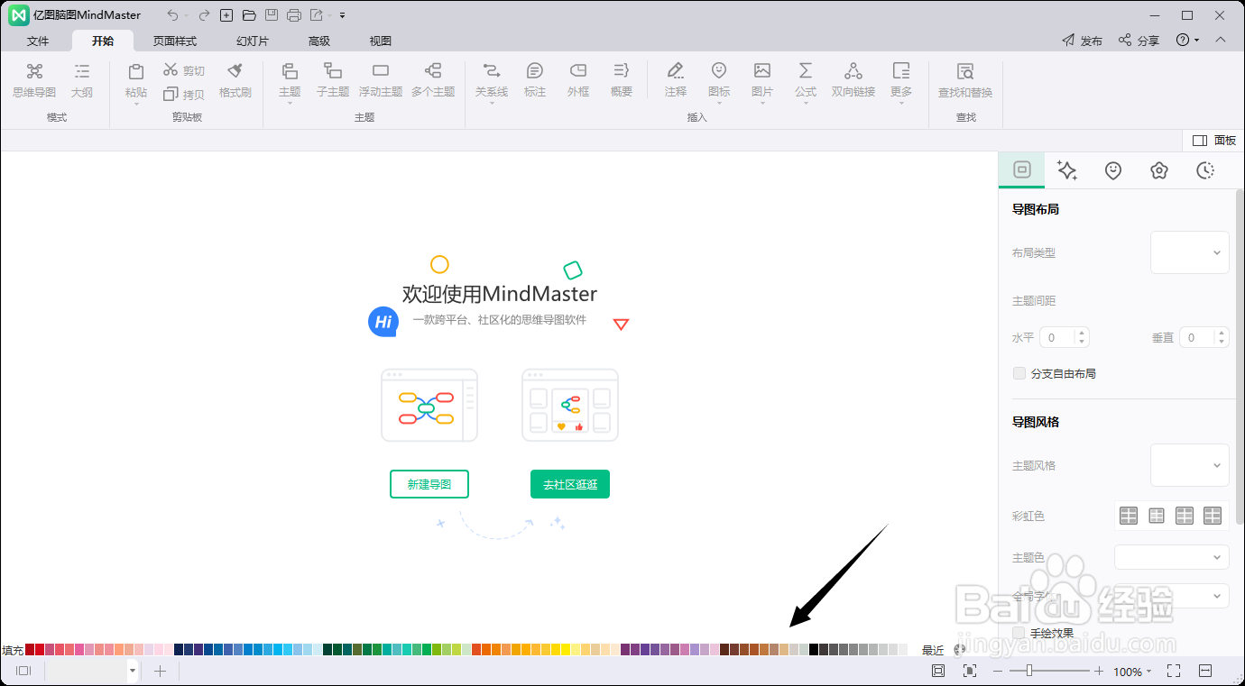Click the 新建导图 button
This screenshot has height=686, width=1245.
click(x=429, y=484)
